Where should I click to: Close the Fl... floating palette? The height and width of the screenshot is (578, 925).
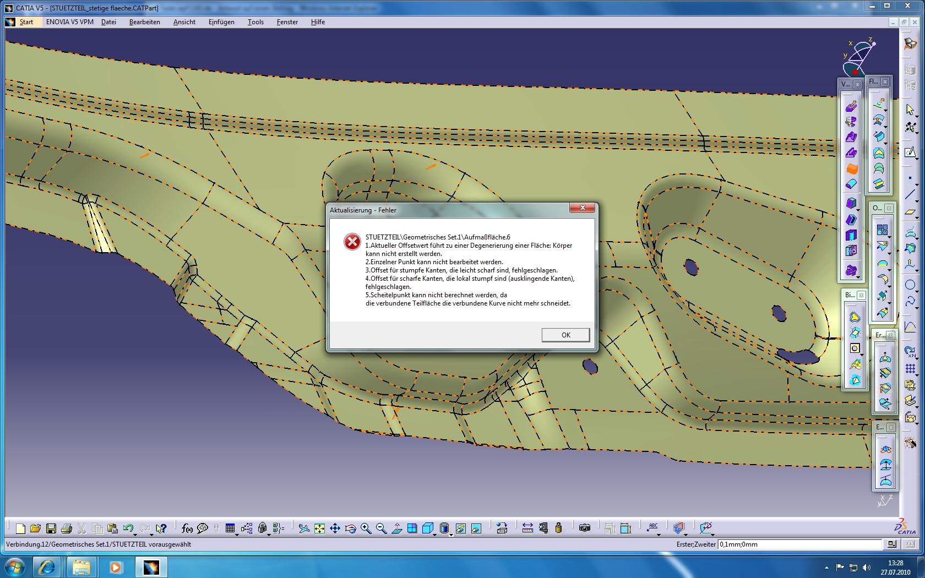(x=885, y=81)
